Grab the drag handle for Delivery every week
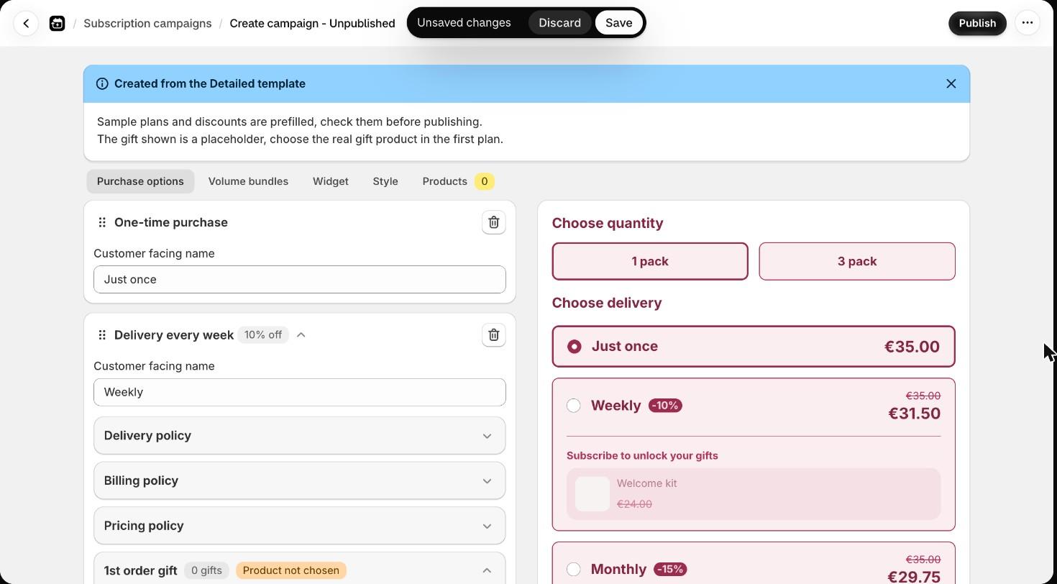1057x584 pixels. pos(102,335)
